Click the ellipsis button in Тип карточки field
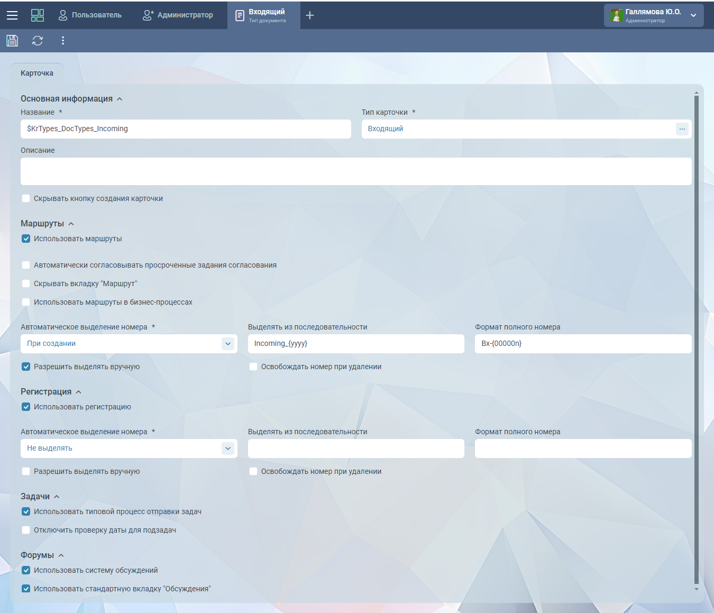The image size is (714, 613). [x=682, y=129]
